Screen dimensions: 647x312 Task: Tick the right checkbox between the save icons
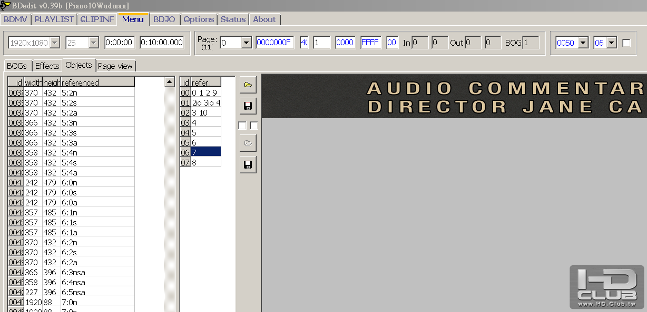click(253, 125)
